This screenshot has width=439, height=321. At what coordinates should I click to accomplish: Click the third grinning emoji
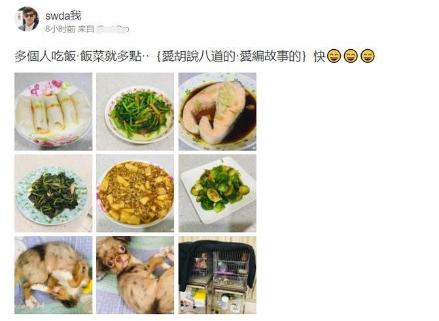click(367, 56)
